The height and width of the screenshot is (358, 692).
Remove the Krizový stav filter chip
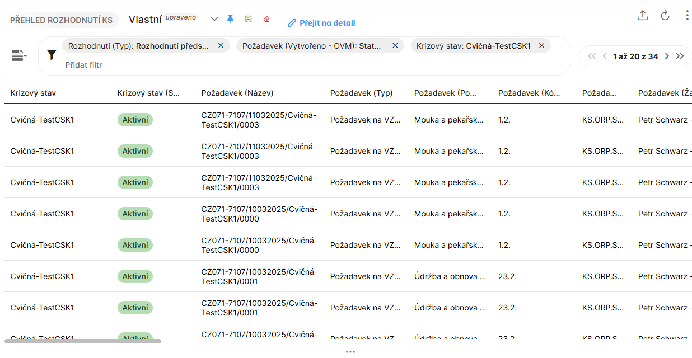[541, 46]
